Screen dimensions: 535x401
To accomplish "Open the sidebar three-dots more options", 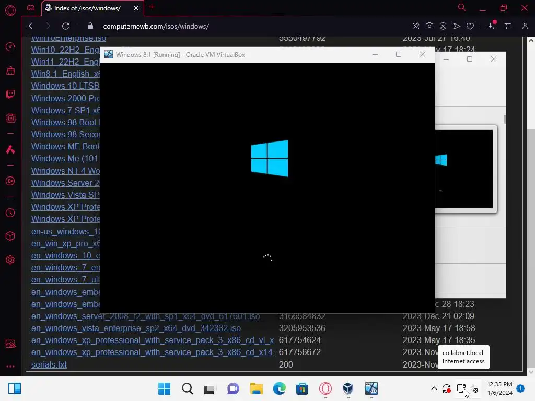I will (10, 367).
